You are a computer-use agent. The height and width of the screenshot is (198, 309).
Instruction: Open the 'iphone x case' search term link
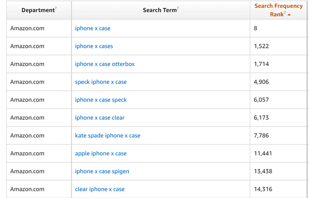tap(92, 28)
